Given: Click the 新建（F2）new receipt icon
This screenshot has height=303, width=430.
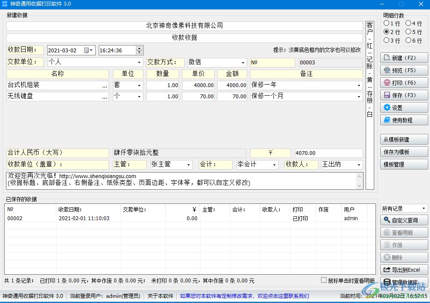Looking at the screenshot, I should point(404,58).
